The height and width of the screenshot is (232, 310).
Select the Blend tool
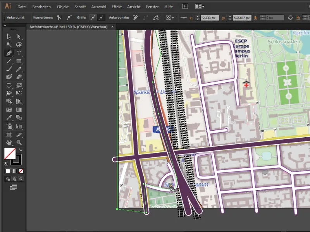click(19, 118)
